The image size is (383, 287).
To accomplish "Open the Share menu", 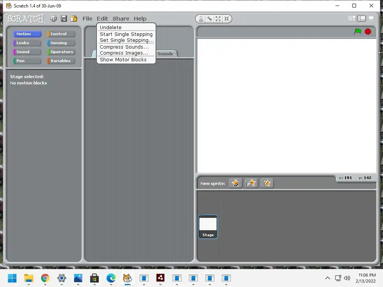I will pos(121,19).
